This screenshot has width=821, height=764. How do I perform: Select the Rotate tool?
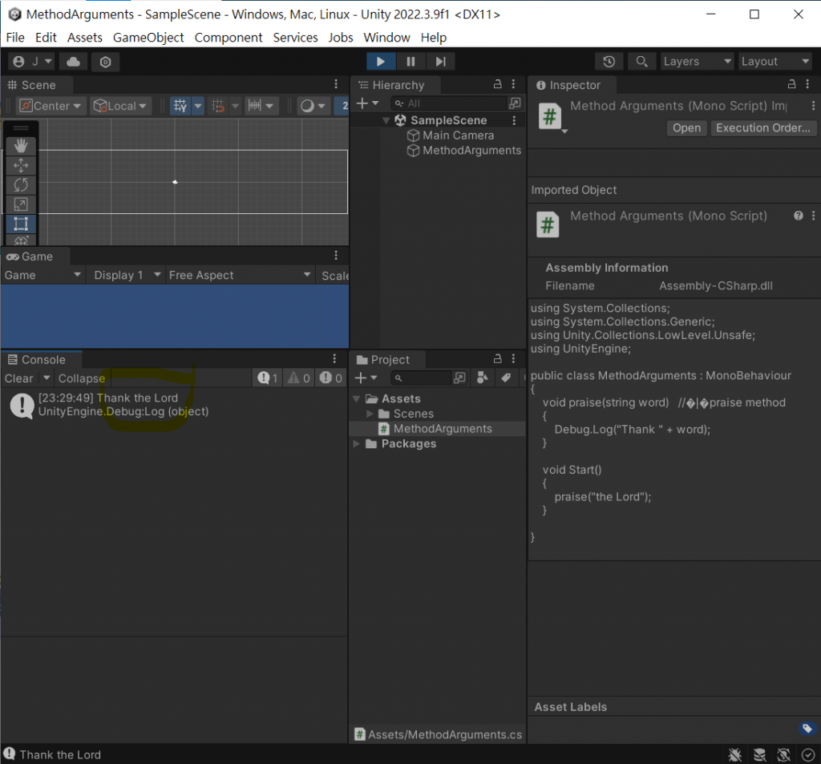(x=21, y=185)
